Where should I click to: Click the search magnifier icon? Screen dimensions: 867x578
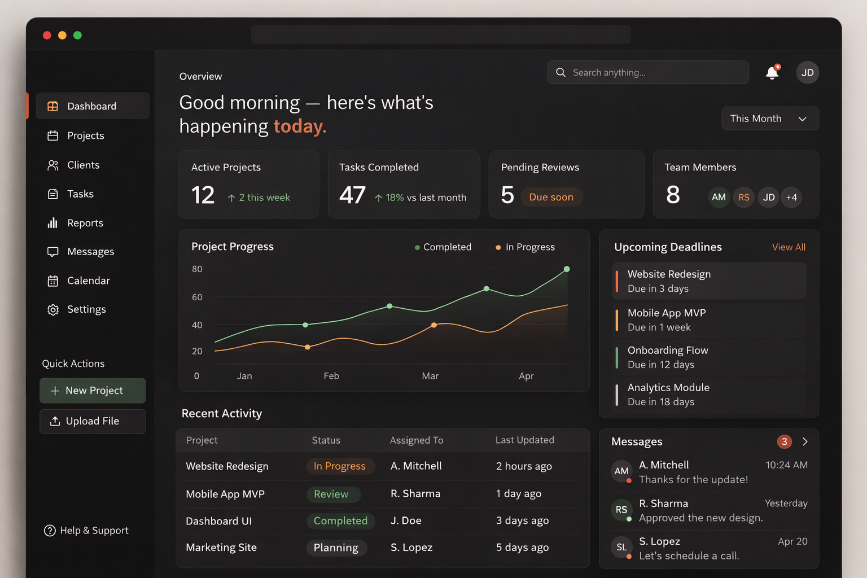[561, 72]
